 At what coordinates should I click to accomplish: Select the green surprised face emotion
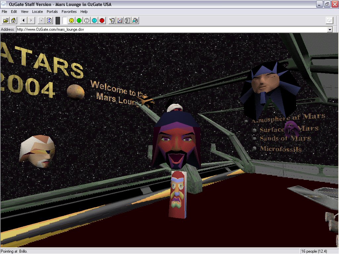click(x=79, y=21)
